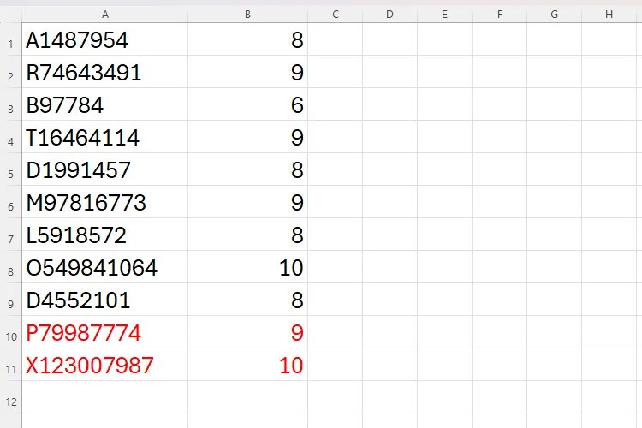The height and width of the screenshot is (428, 642).
Task: Select B column value 6 in row 3
Action: point(247,104)
